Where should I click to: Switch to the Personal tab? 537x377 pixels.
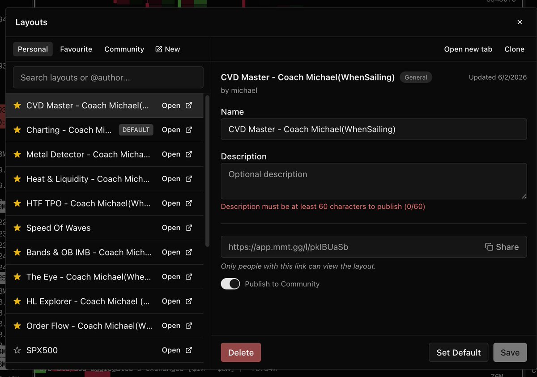pyautogui.click(x=33, y=49)
